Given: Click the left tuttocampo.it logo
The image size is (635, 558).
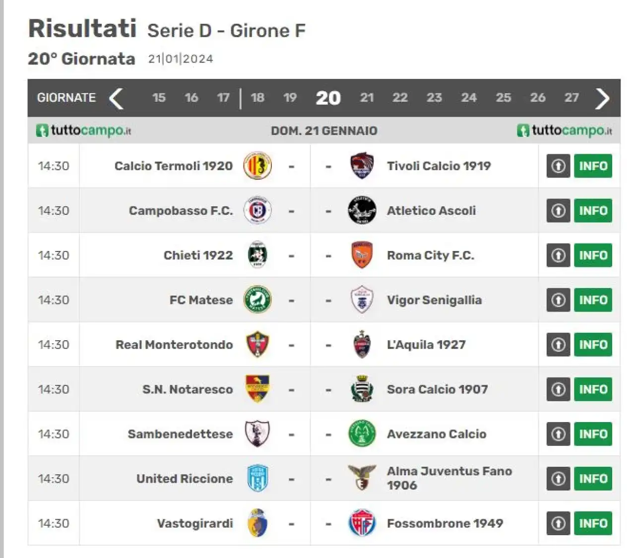Looking at the screenshot, I should 83,130.
